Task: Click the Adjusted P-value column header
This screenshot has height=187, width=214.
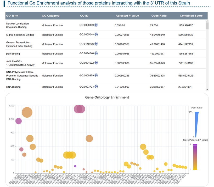Action: point(127,16)
